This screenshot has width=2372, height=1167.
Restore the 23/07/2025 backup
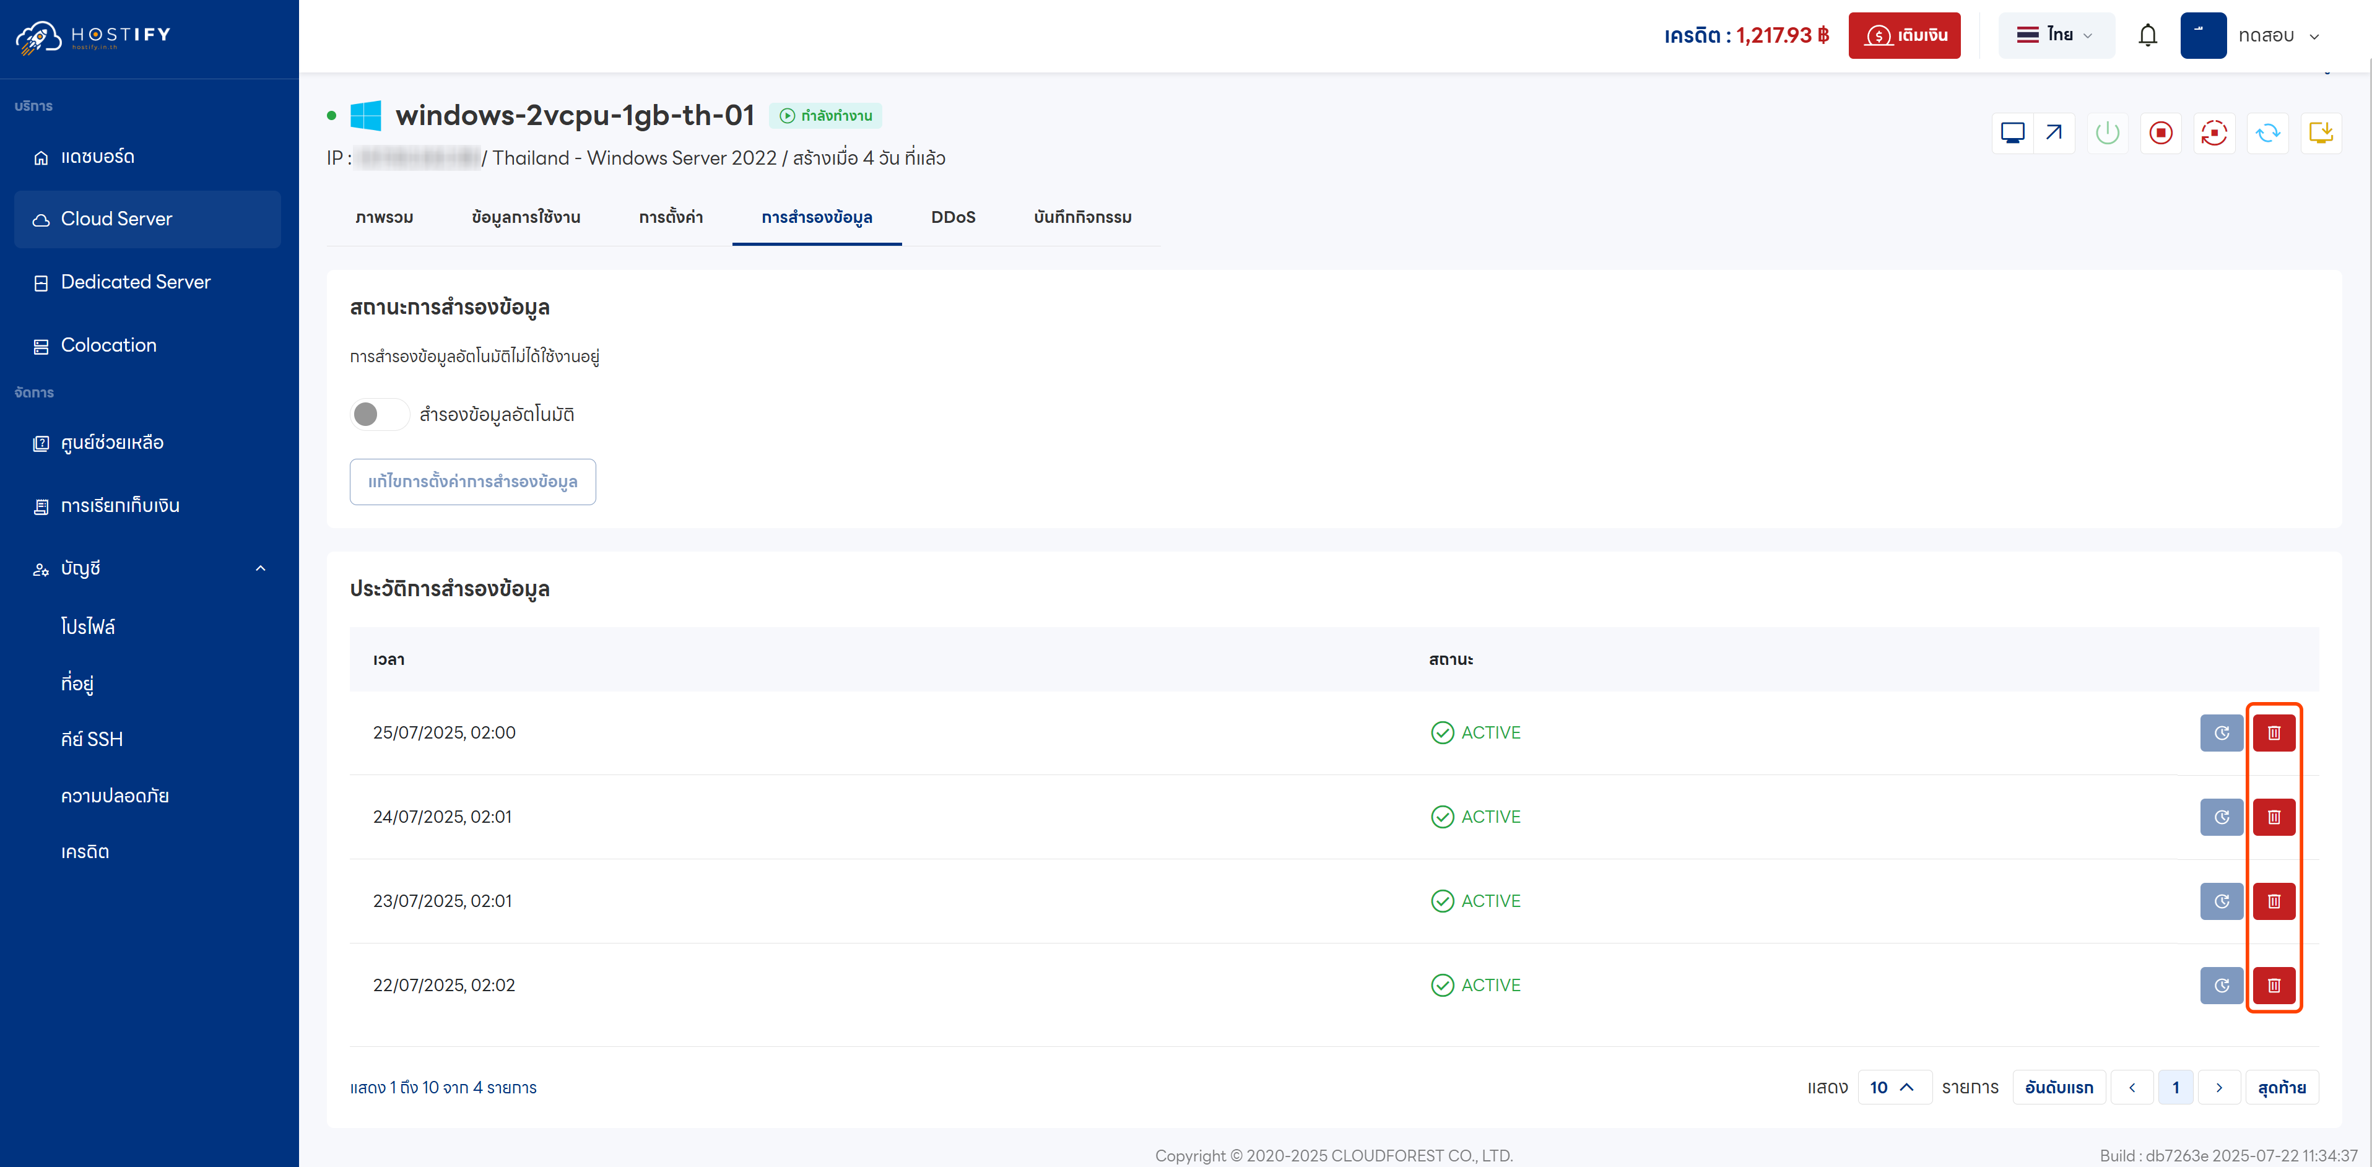tap(2221, 902)
